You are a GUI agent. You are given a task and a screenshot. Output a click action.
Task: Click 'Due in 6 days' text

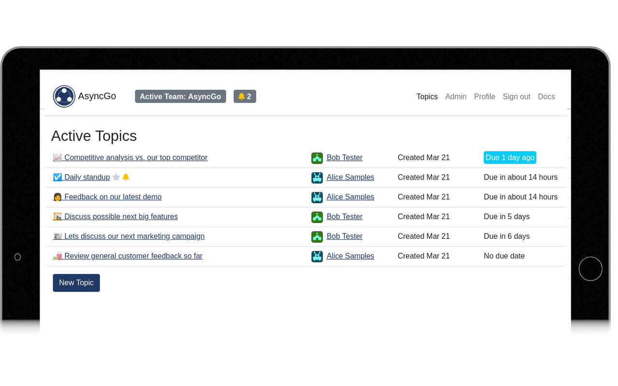506,236
